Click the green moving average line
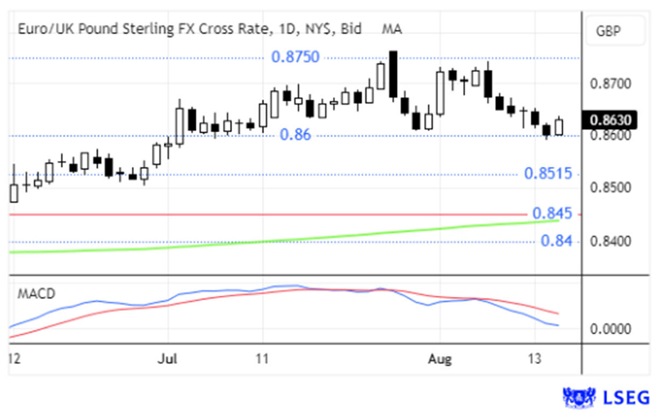The image size is (665, 414). pos(323,237)
